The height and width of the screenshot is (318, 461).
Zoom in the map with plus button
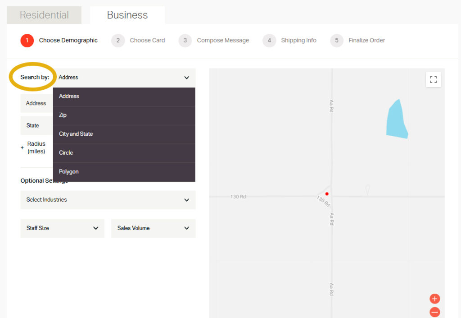click(x=434, y=299)
